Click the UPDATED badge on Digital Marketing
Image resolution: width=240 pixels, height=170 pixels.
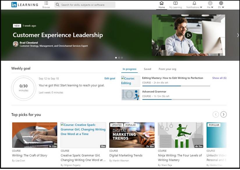coord(116,125)
